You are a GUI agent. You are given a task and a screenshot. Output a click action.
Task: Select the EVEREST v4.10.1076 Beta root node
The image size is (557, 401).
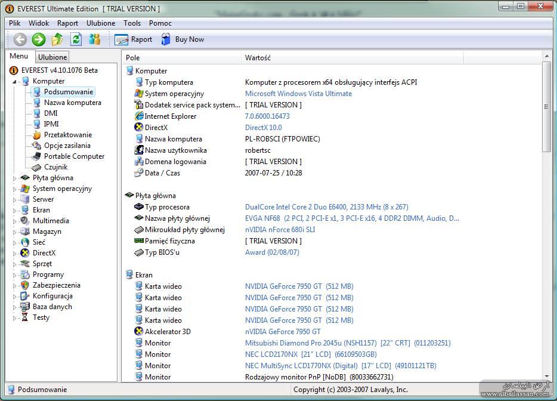click(59, 70)
